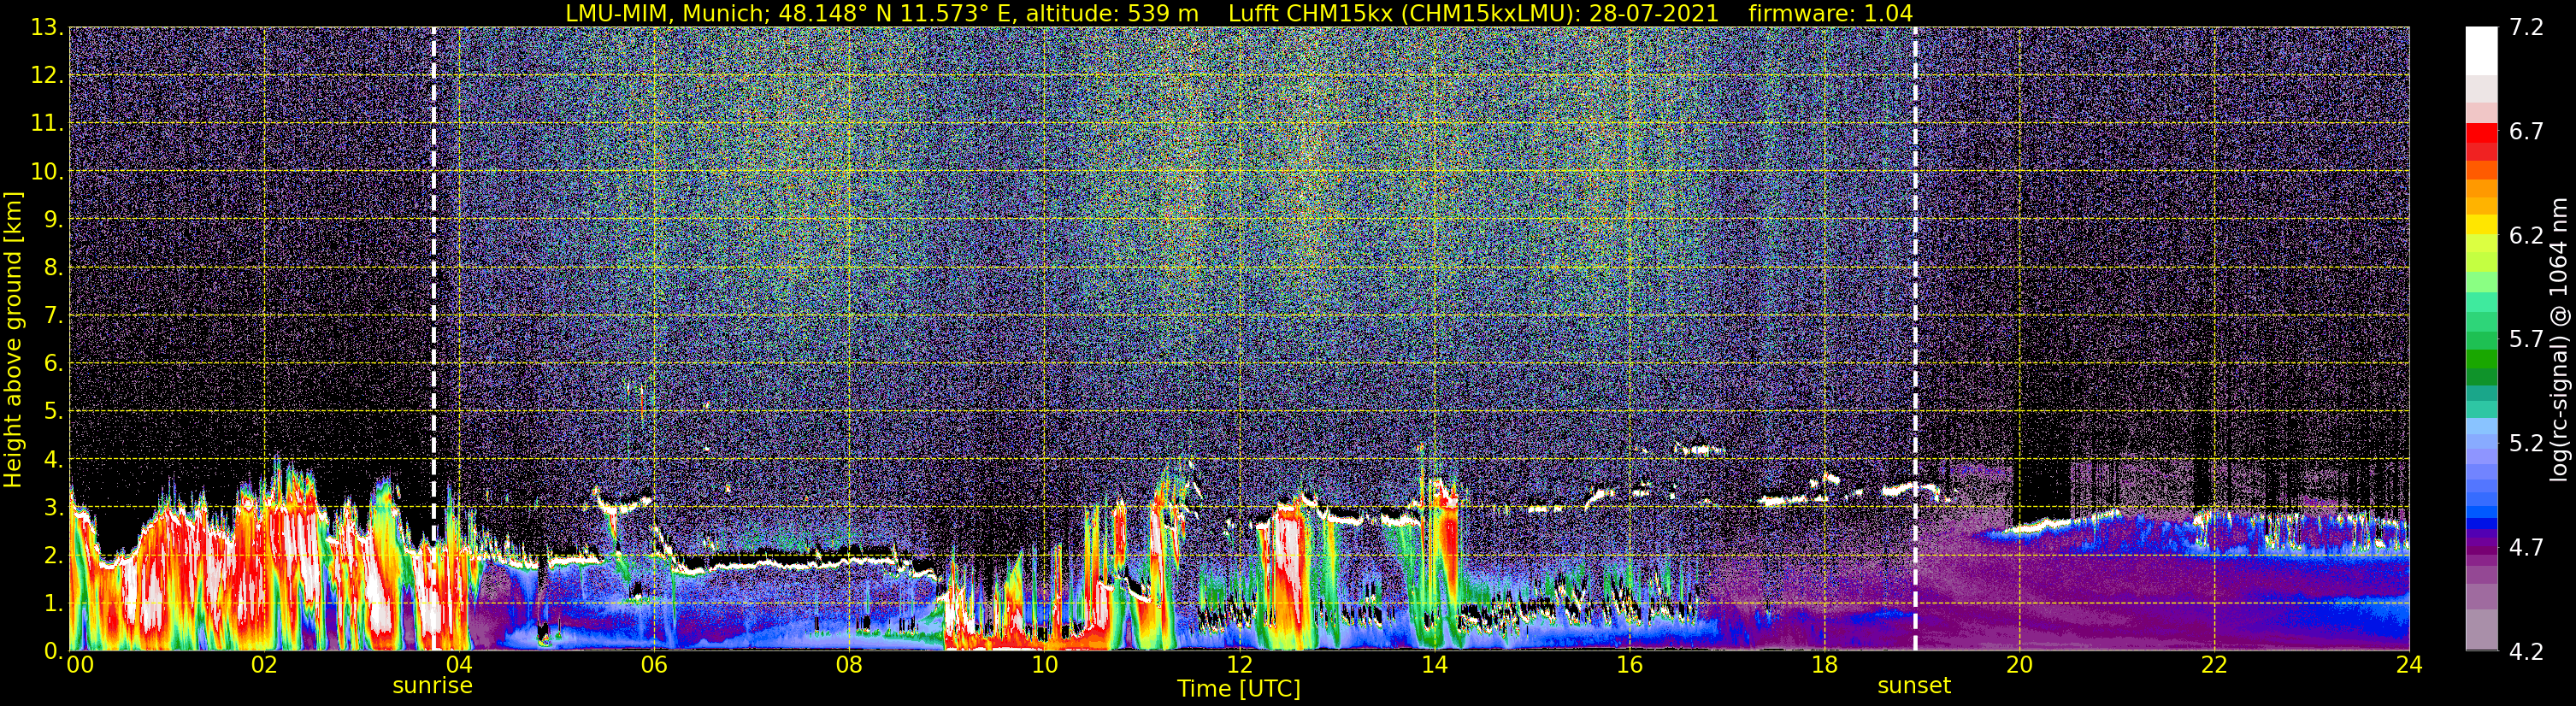This screenshot has width=2576, height=706.
Task: Click the height tick label '7.'
Action: (x=53, y=316)
